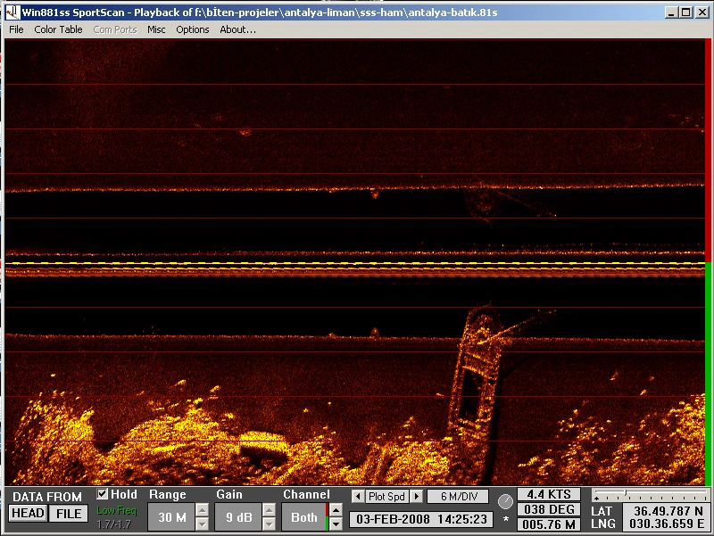Click Channel up arrow to change channel

(x=336, y=510)
